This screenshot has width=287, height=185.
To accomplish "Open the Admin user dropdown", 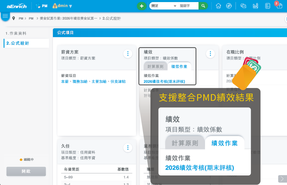I will (x=62, y=6).
